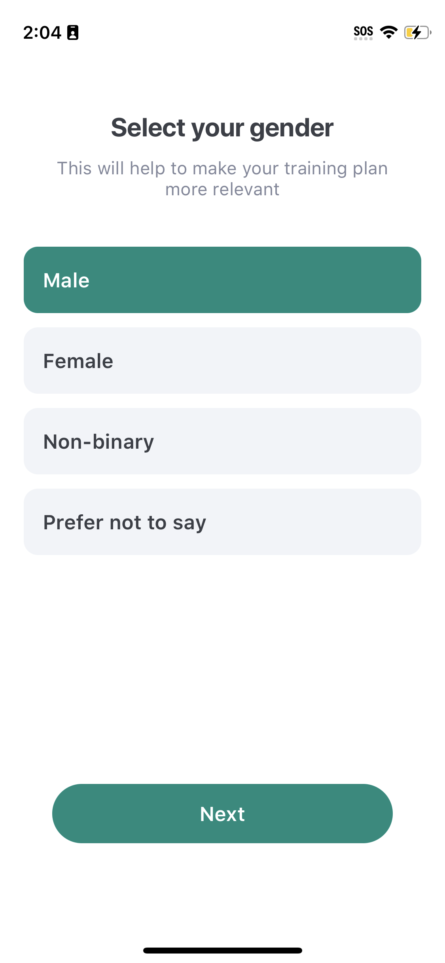This screenshot has width=445, height=963.
Task: Tap the home indicator bar
Action: coord(222,950)
